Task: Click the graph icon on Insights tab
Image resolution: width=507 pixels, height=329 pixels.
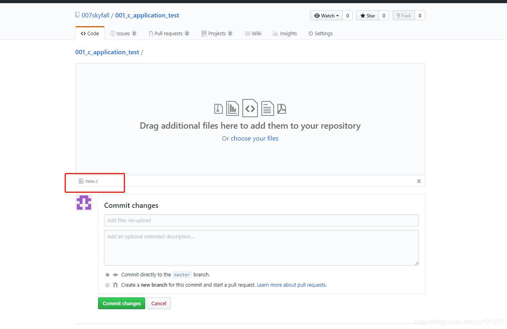Action: (x=275, y=33)
